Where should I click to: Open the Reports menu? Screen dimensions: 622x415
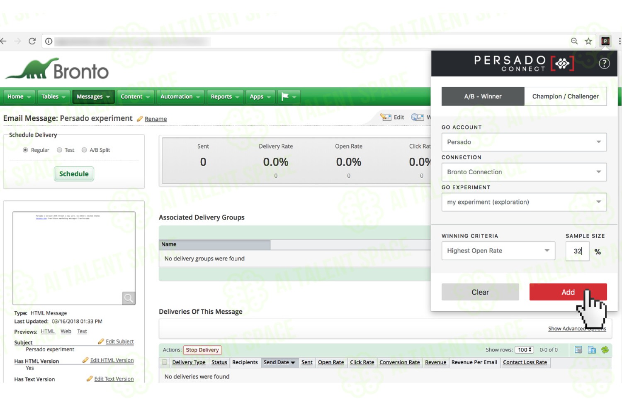coord(225,97)
